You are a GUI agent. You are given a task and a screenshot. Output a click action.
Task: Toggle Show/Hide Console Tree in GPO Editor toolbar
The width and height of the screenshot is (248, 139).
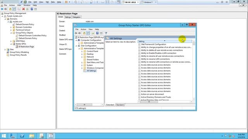[88, 33]
